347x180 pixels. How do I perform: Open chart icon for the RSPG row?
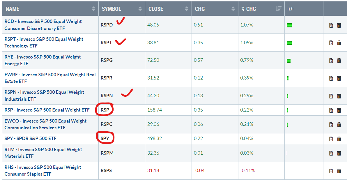pos(331,61)
